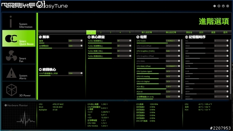Open the CPU Graphics (VAXG) dropdown
The height and width of the screenshot is (131, 233).
pos(179,51)
